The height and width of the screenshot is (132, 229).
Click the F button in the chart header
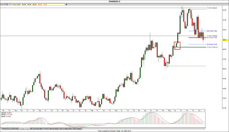click(5, 4)
